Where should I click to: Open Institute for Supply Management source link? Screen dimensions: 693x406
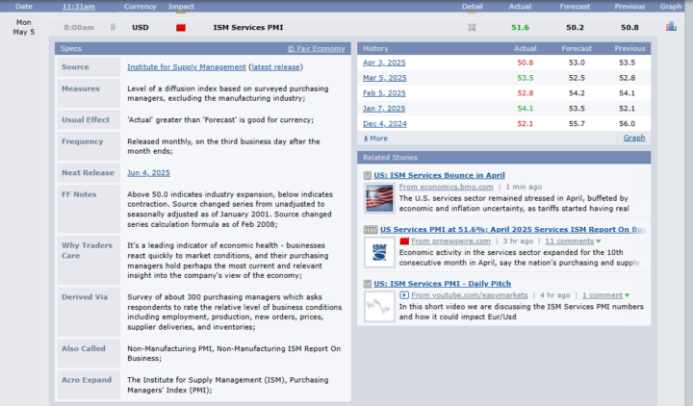tap(187, 67)
